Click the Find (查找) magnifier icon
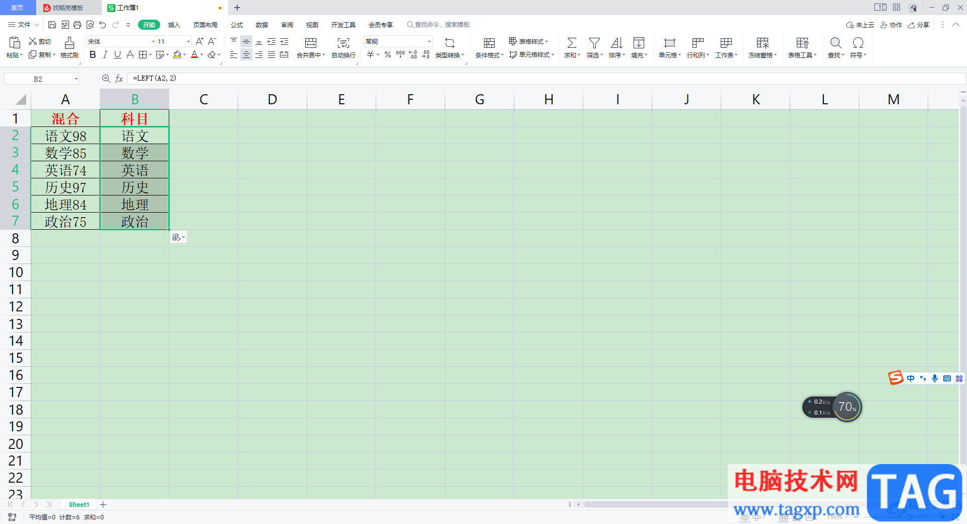 coord(836,43)
